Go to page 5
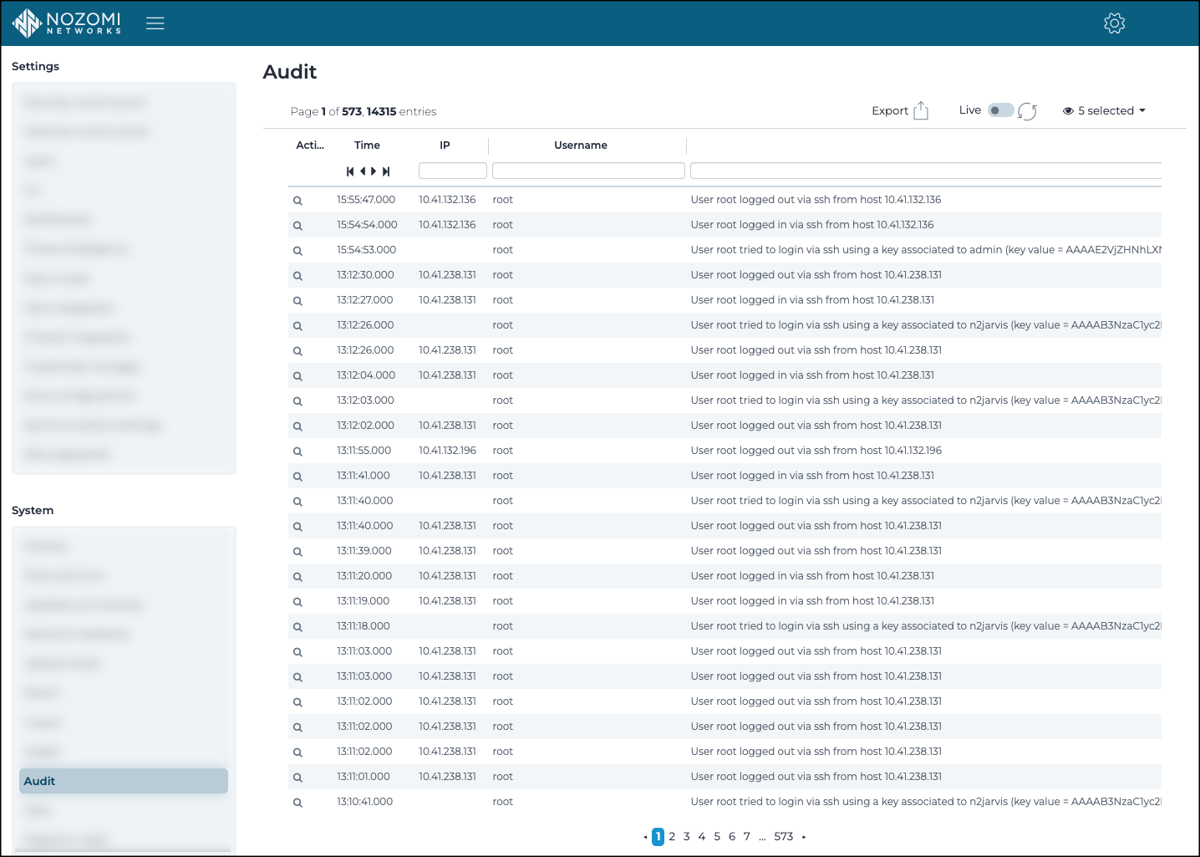1200x857 pixels. coord(717,836)
